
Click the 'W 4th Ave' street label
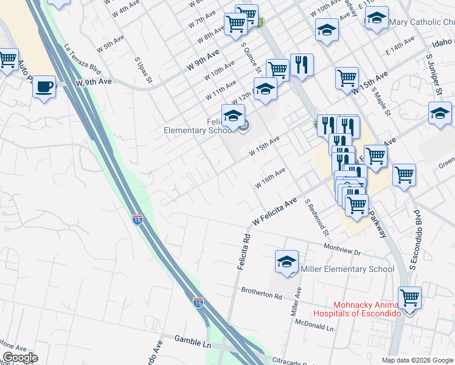click(125, 9)
